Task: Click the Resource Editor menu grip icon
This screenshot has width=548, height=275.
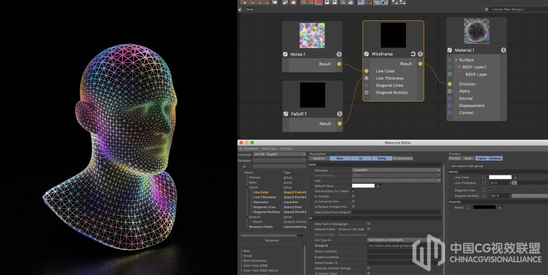Action: [x=240, y=149]
